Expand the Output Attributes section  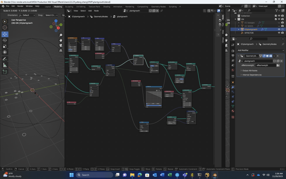250,70
